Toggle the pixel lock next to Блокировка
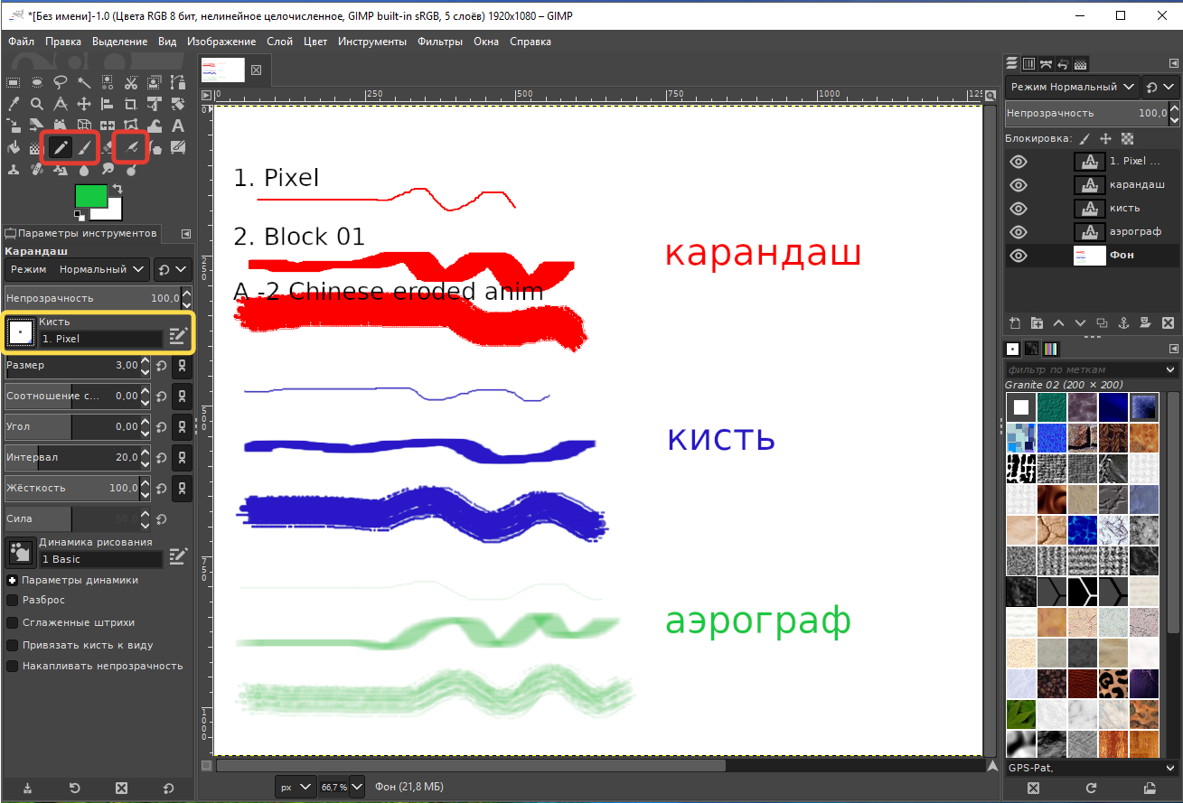Viewport: 1183px width, 803px height. tap(1084, 138)
